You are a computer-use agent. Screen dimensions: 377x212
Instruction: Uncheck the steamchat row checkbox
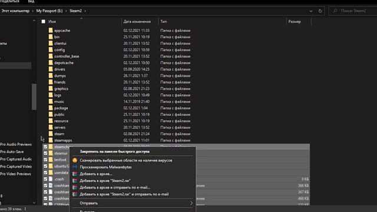pos(45,147)
